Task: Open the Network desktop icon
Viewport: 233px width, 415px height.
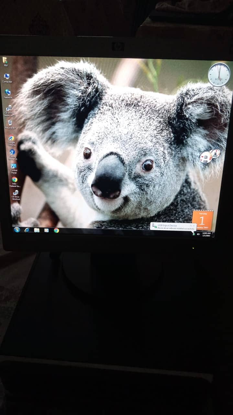Action: click(8, 94)
